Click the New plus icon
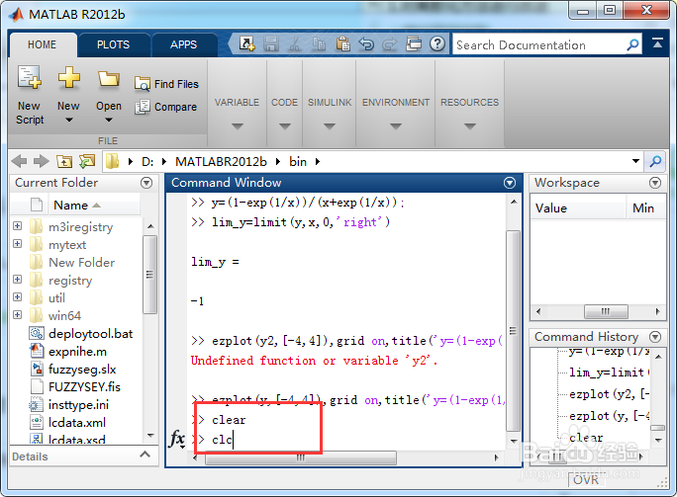Screen dimensions: 677x497 pos(69,78)
